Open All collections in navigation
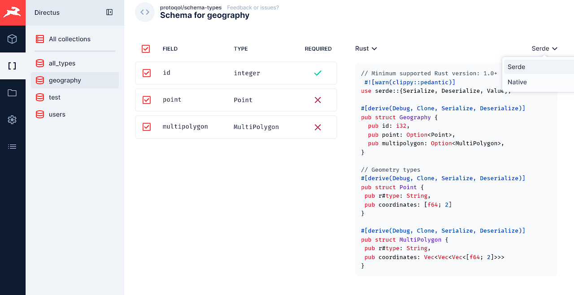The height and width of the screenshot is (295, 574). click(75, 39)
